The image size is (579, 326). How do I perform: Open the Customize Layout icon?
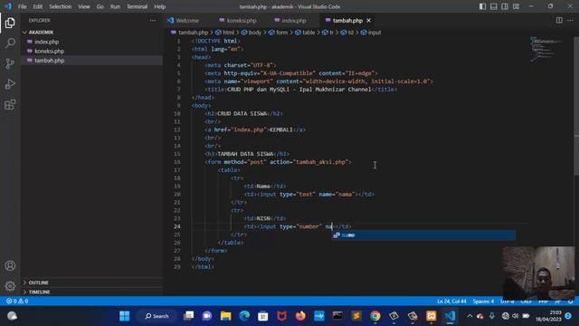coord(516,6)
